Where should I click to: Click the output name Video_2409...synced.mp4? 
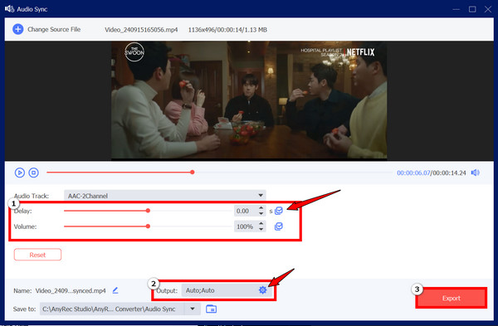tap(71, 290)
